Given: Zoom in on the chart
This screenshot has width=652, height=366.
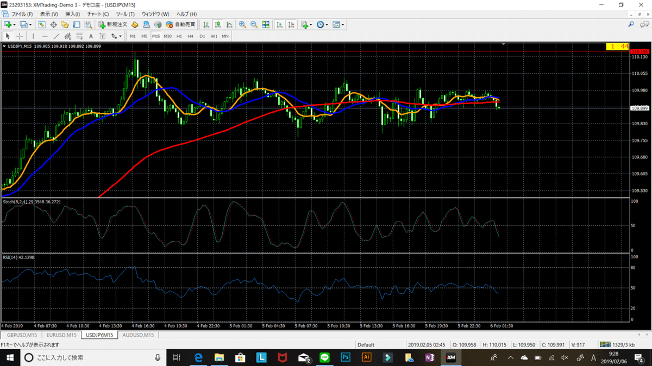Looking at the screenshot, I should click(x=242, y=24).
